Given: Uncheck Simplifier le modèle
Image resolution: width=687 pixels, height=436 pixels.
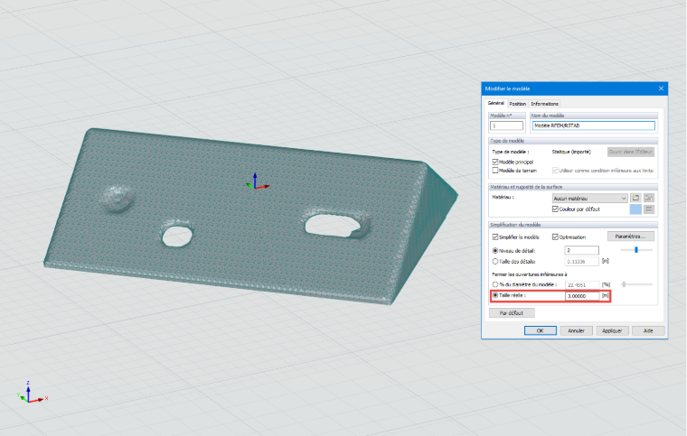Looking at the screenshot, I should point(495,237).
